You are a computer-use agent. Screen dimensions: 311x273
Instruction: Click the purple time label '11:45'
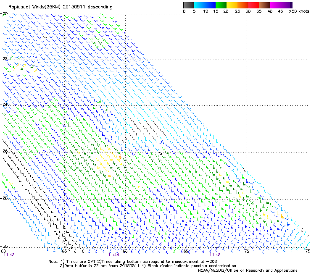click(x=215, y=255)
